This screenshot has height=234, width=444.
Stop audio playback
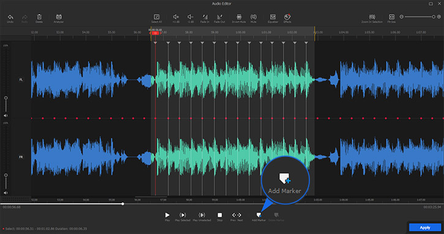coord(219,215)
